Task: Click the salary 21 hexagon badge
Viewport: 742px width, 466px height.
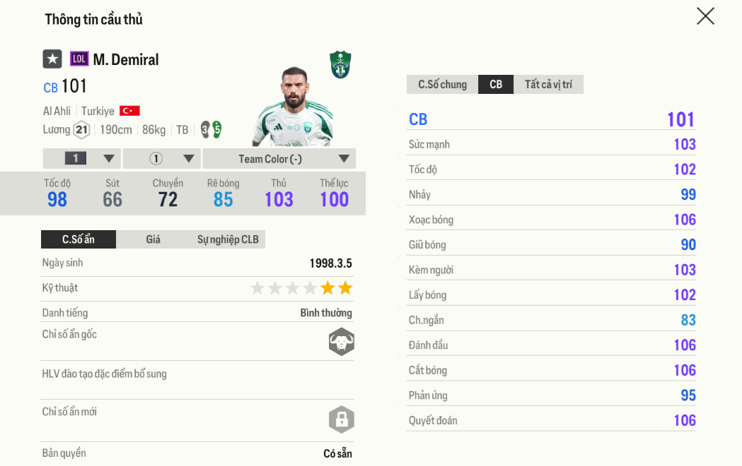Action: [81, 130]
